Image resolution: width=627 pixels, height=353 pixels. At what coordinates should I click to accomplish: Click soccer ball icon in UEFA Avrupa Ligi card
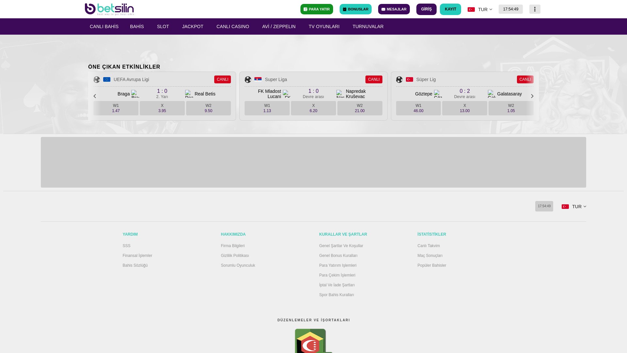(x=97, y=79)
